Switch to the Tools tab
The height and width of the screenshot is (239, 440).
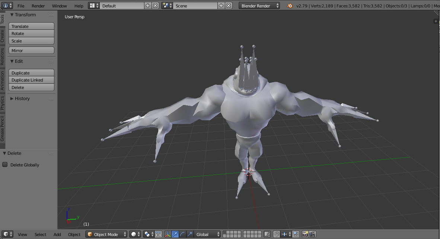(x=3, y=19)
